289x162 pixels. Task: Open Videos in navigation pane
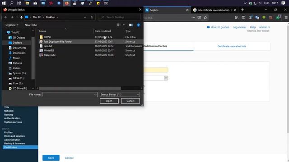pyautogui.click(x=17, y=68)
